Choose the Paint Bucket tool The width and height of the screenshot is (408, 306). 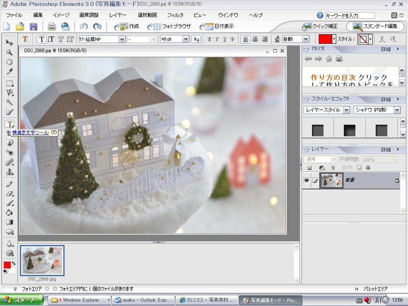click(9, 213)
